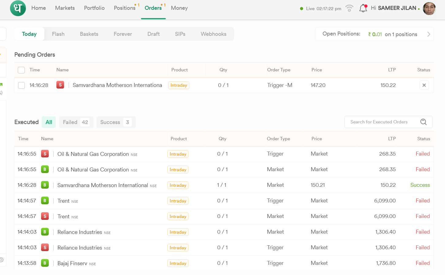Image resolution: width=445 pixels, height=275 pixels.
Task: Click Intraday tag on Samvardhana executed order
Action: pyautogui.click(x=178, y=185)
